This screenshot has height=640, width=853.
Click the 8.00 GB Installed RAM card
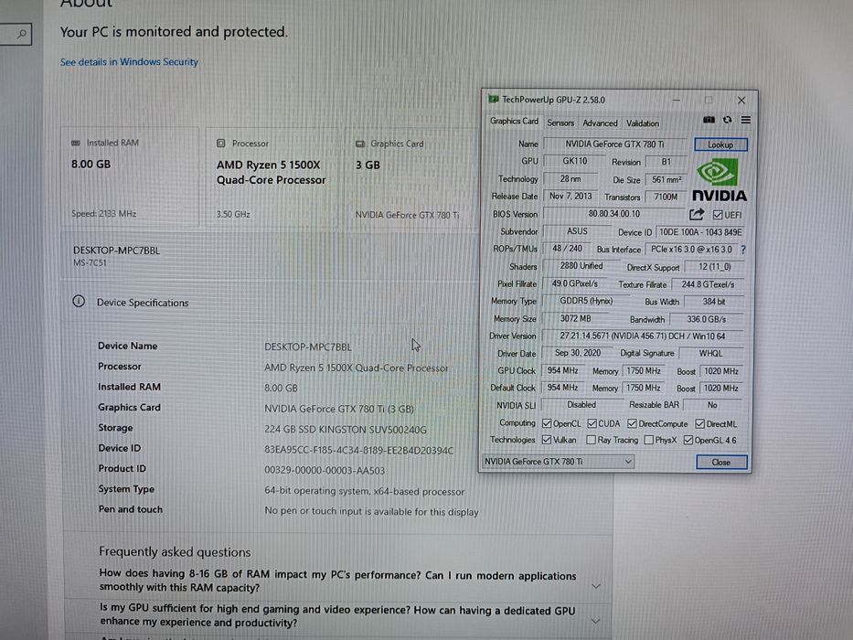tap(130, 176)
